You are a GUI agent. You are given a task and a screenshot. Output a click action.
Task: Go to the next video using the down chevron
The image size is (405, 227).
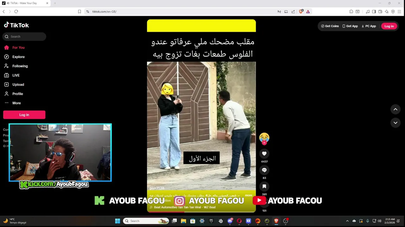click(x=395, y=123)
